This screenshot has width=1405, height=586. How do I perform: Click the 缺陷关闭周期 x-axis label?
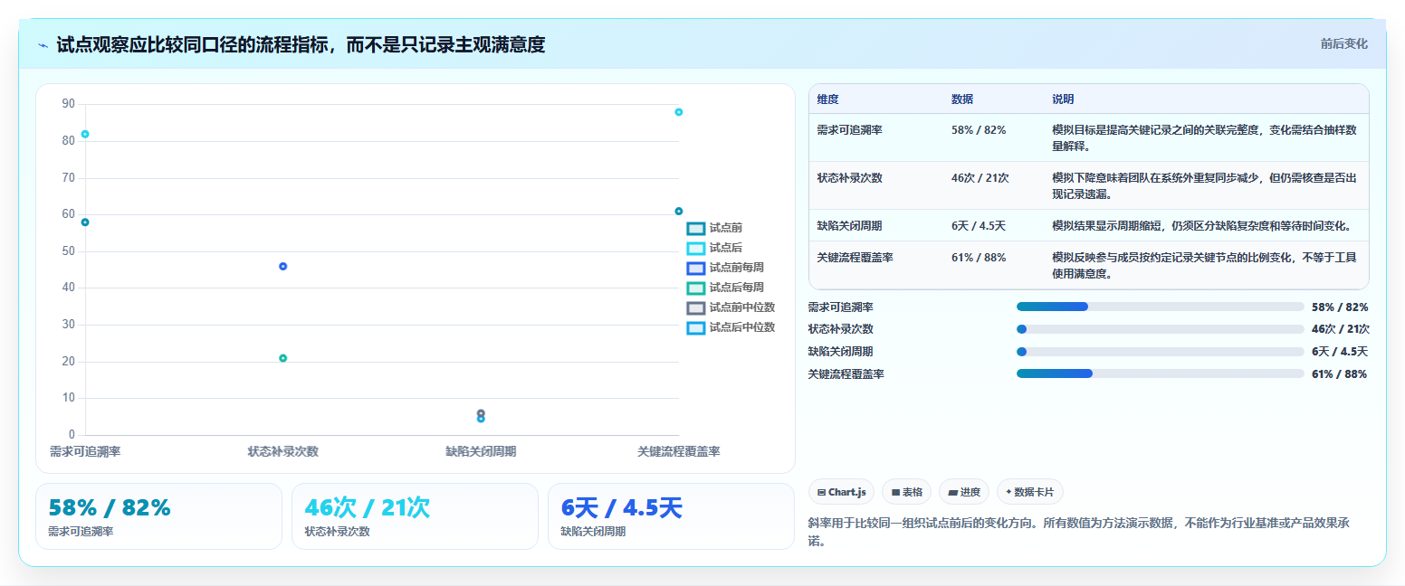(x=481, y=451)
